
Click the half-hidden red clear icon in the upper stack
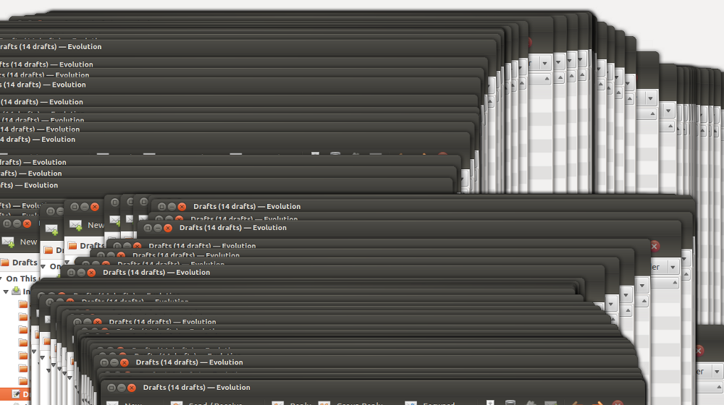click(529, 43)
